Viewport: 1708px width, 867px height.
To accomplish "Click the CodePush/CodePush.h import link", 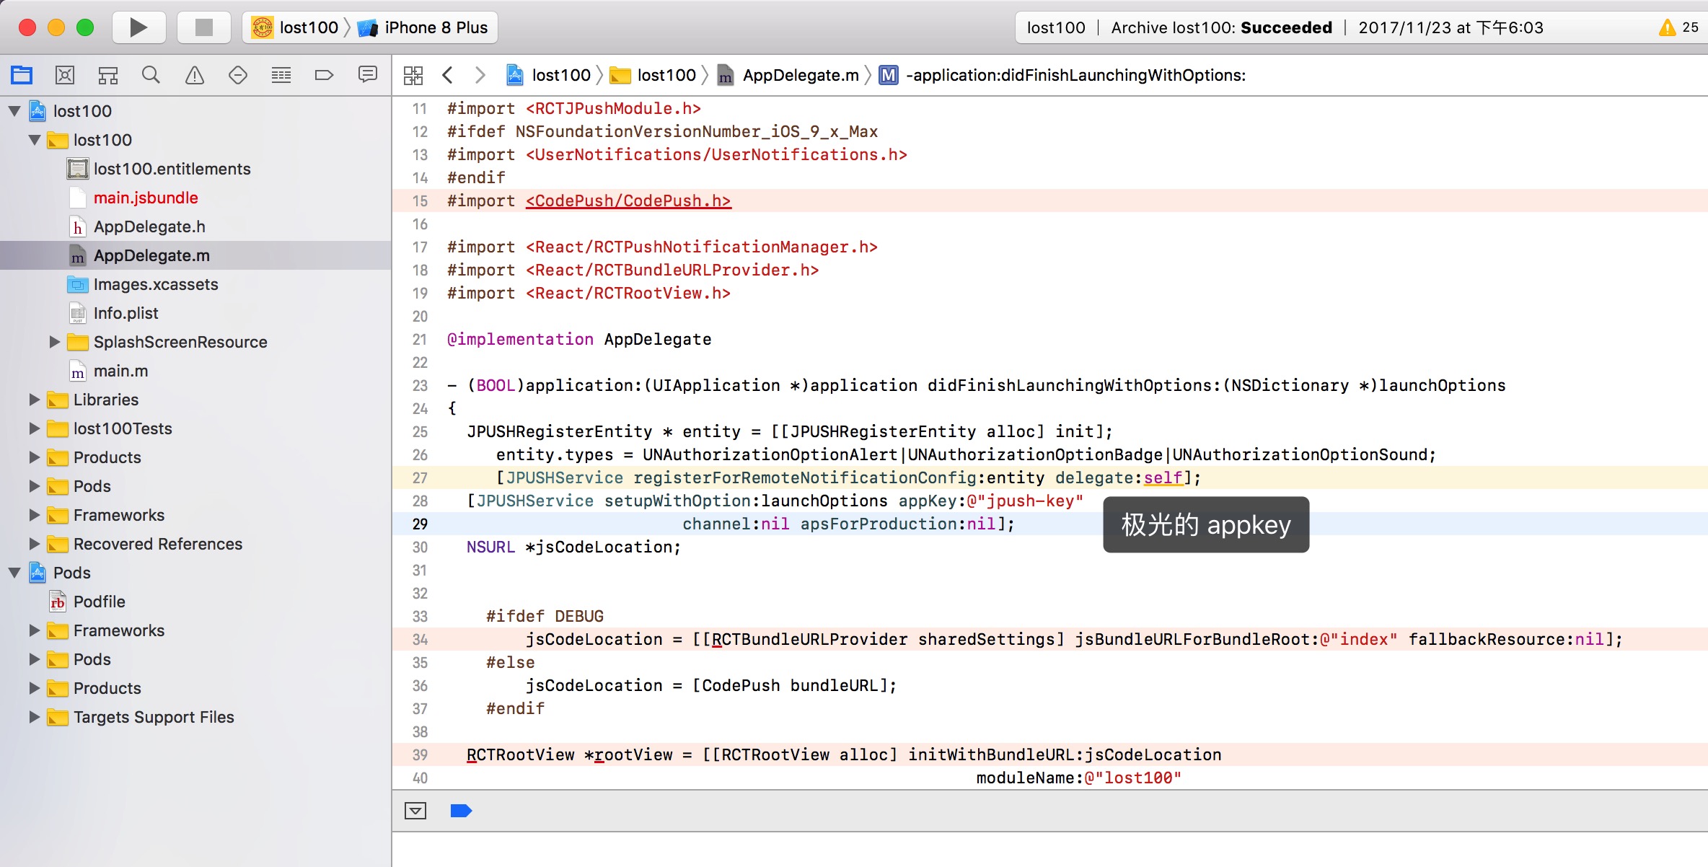I will point(628,201).
